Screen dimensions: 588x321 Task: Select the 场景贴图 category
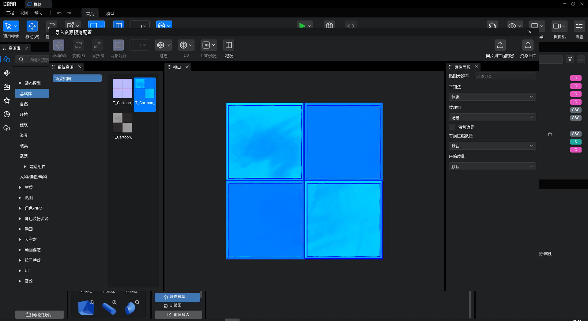coord(77,78)
